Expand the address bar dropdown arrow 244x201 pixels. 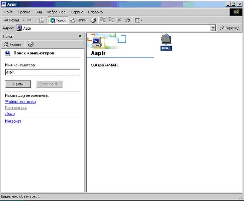point(213,28)
